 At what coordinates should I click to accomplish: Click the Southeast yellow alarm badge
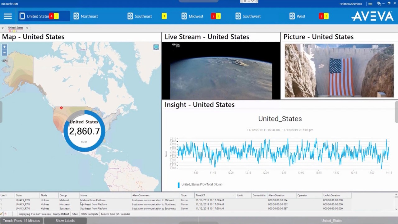(164, 16)
